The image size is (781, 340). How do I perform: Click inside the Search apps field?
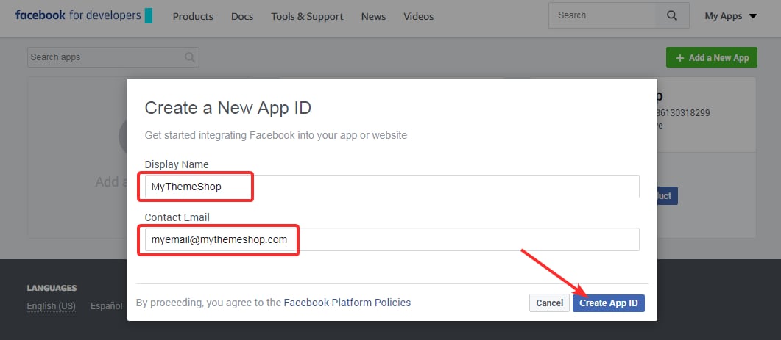(x=105, y=57)
